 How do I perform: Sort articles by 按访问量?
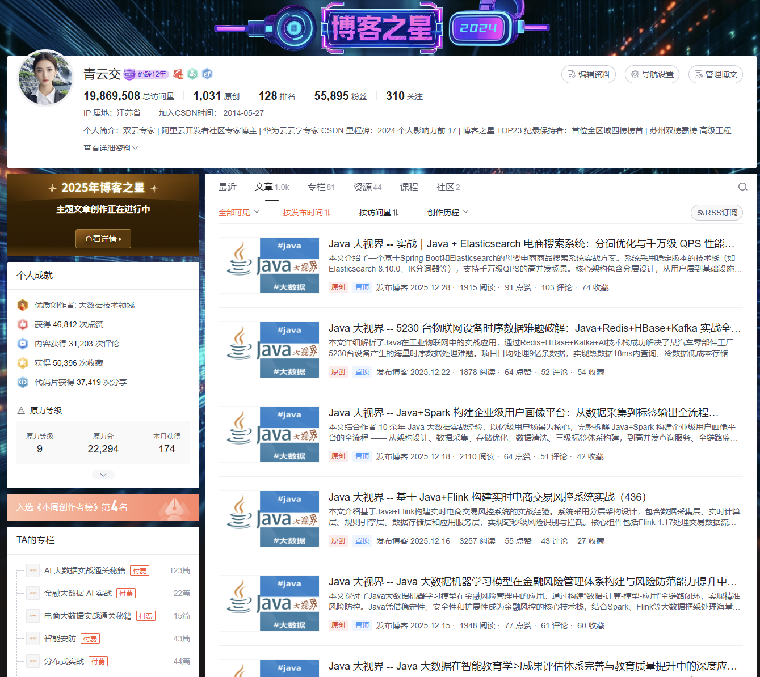click(379, 213)
